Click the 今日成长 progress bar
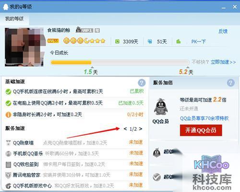The height and width of the screenshot is (192, 240). (x=120, y=62)
